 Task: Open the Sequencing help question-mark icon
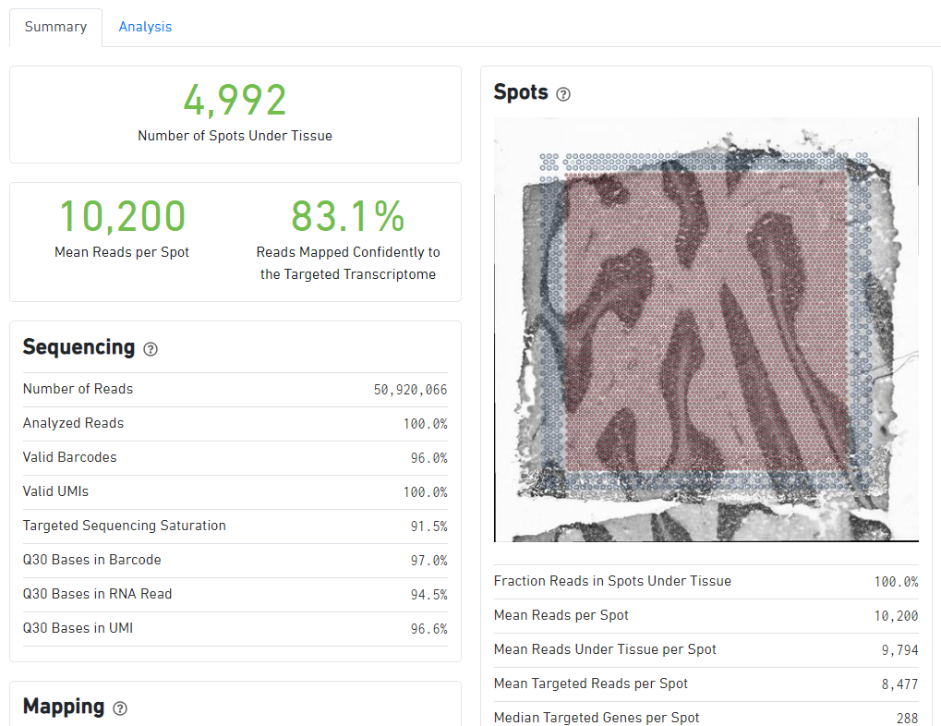point(151,349)
